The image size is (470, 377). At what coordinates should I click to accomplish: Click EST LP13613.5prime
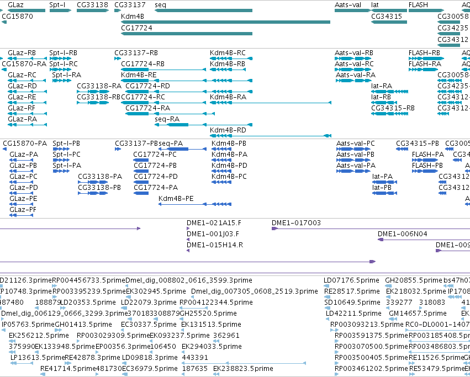[x=22, y=363]
